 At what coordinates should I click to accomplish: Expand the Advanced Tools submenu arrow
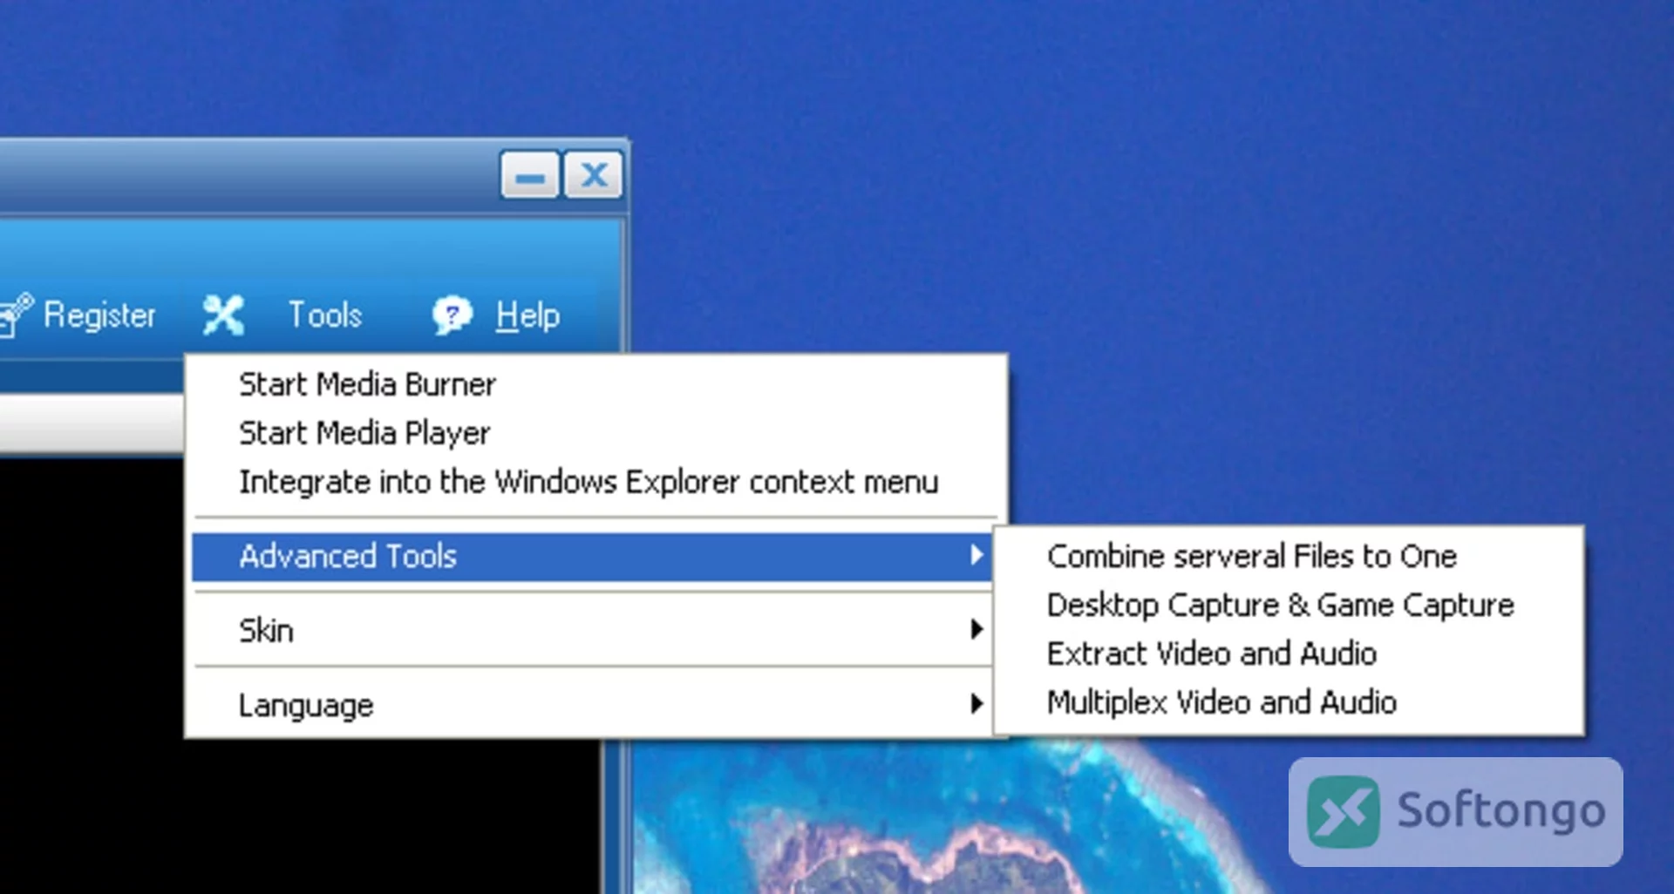[x=977, y=555]
